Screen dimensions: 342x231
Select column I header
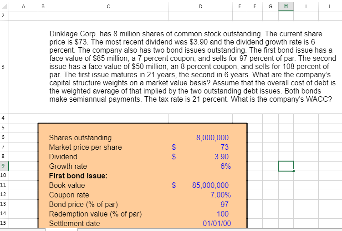pos(306,6)
